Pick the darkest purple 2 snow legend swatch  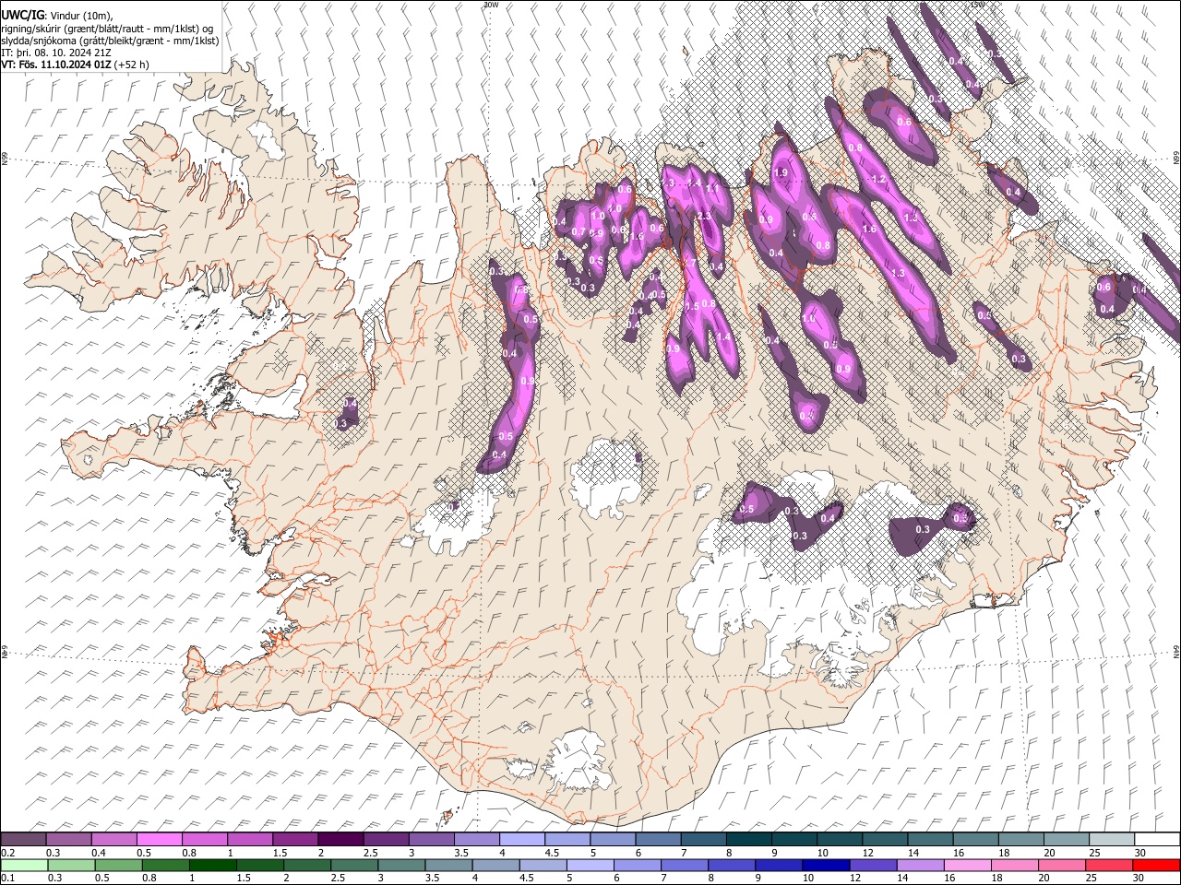tap(340, 839)
